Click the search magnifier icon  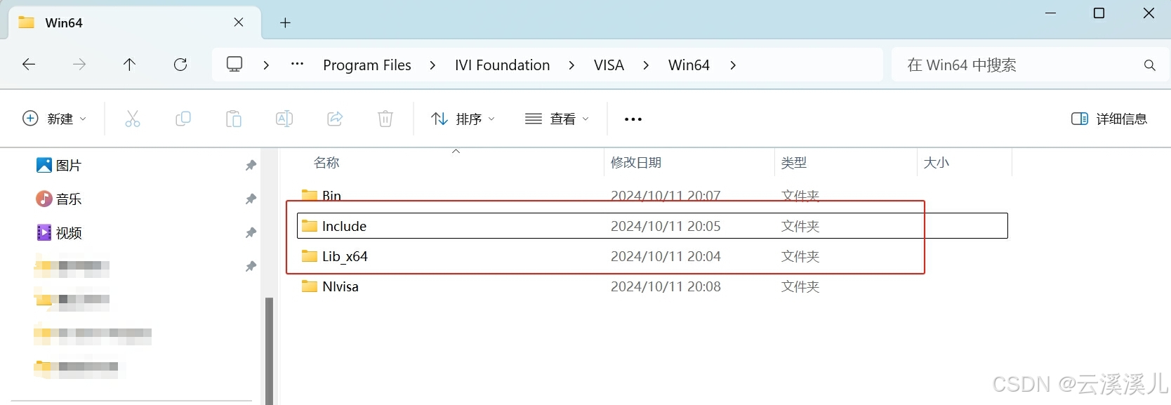[x=1150, y=65]
